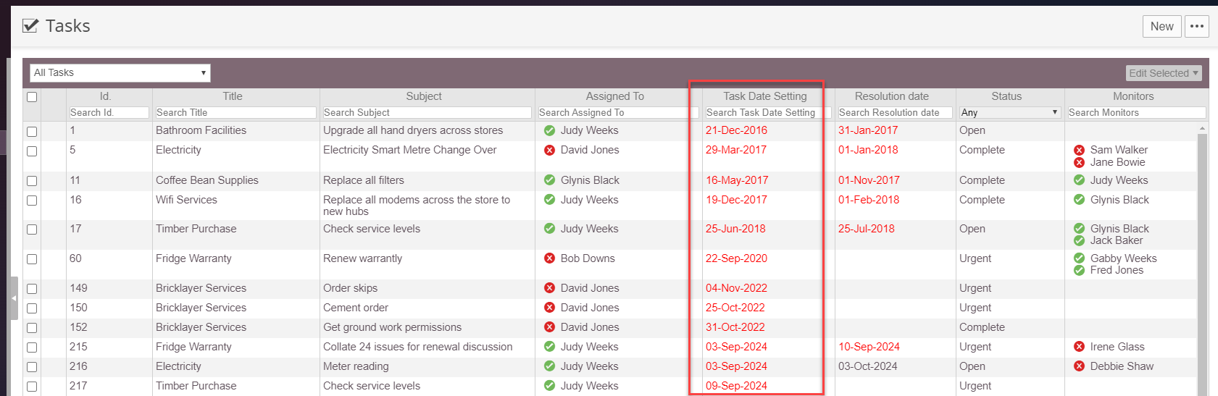Viewport: 1218px width, 396px height.
Task: Click the date 22-Sep-2020
Action: click(x=736, y=258)
